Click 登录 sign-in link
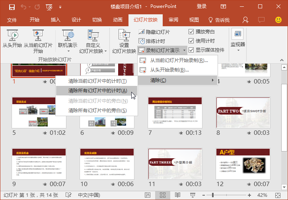This screenshot has width=288, height=200. (x=202, y=6)
